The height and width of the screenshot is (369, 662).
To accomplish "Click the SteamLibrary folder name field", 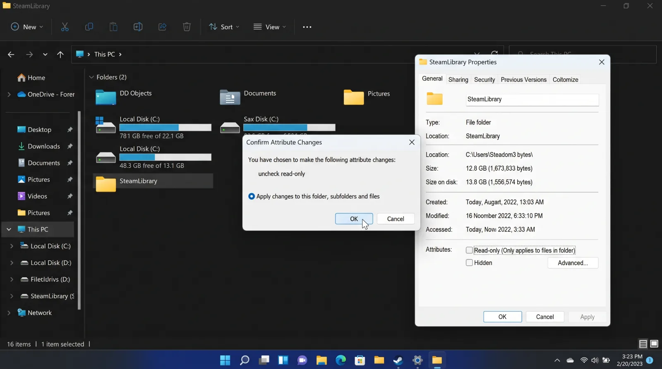I will tap(532, 100).
